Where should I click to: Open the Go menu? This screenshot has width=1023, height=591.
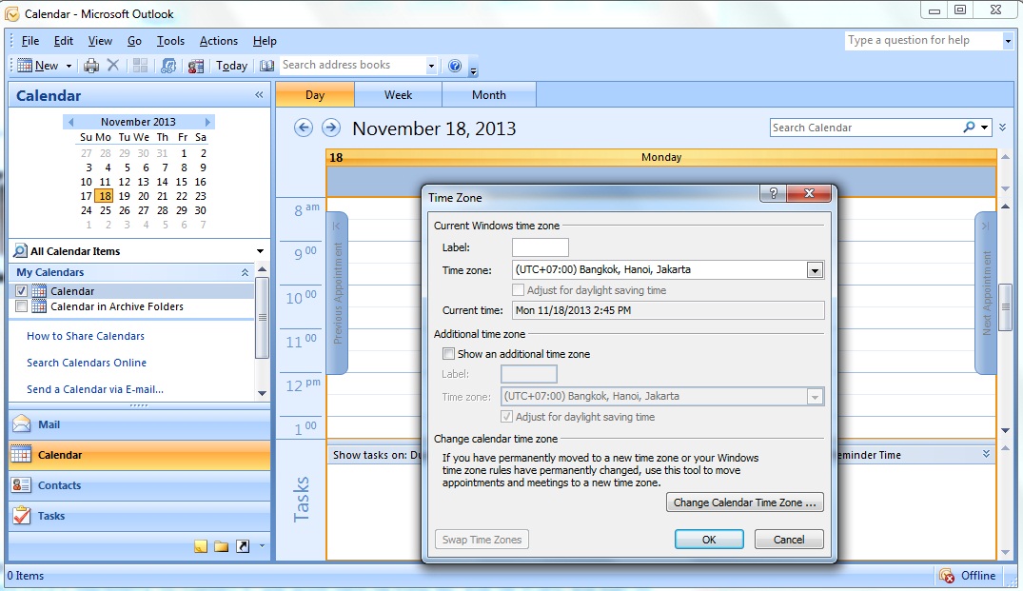(x=134, y=40)
